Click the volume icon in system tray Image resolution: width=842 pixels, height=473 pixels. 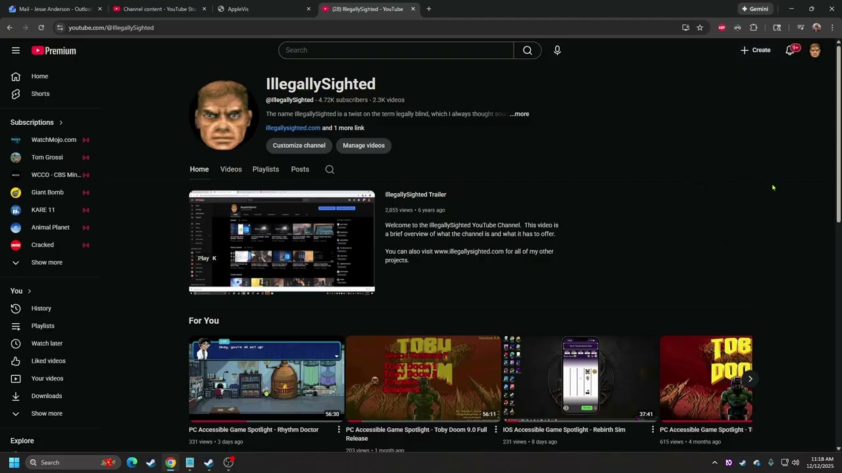(x=796, y=462)
